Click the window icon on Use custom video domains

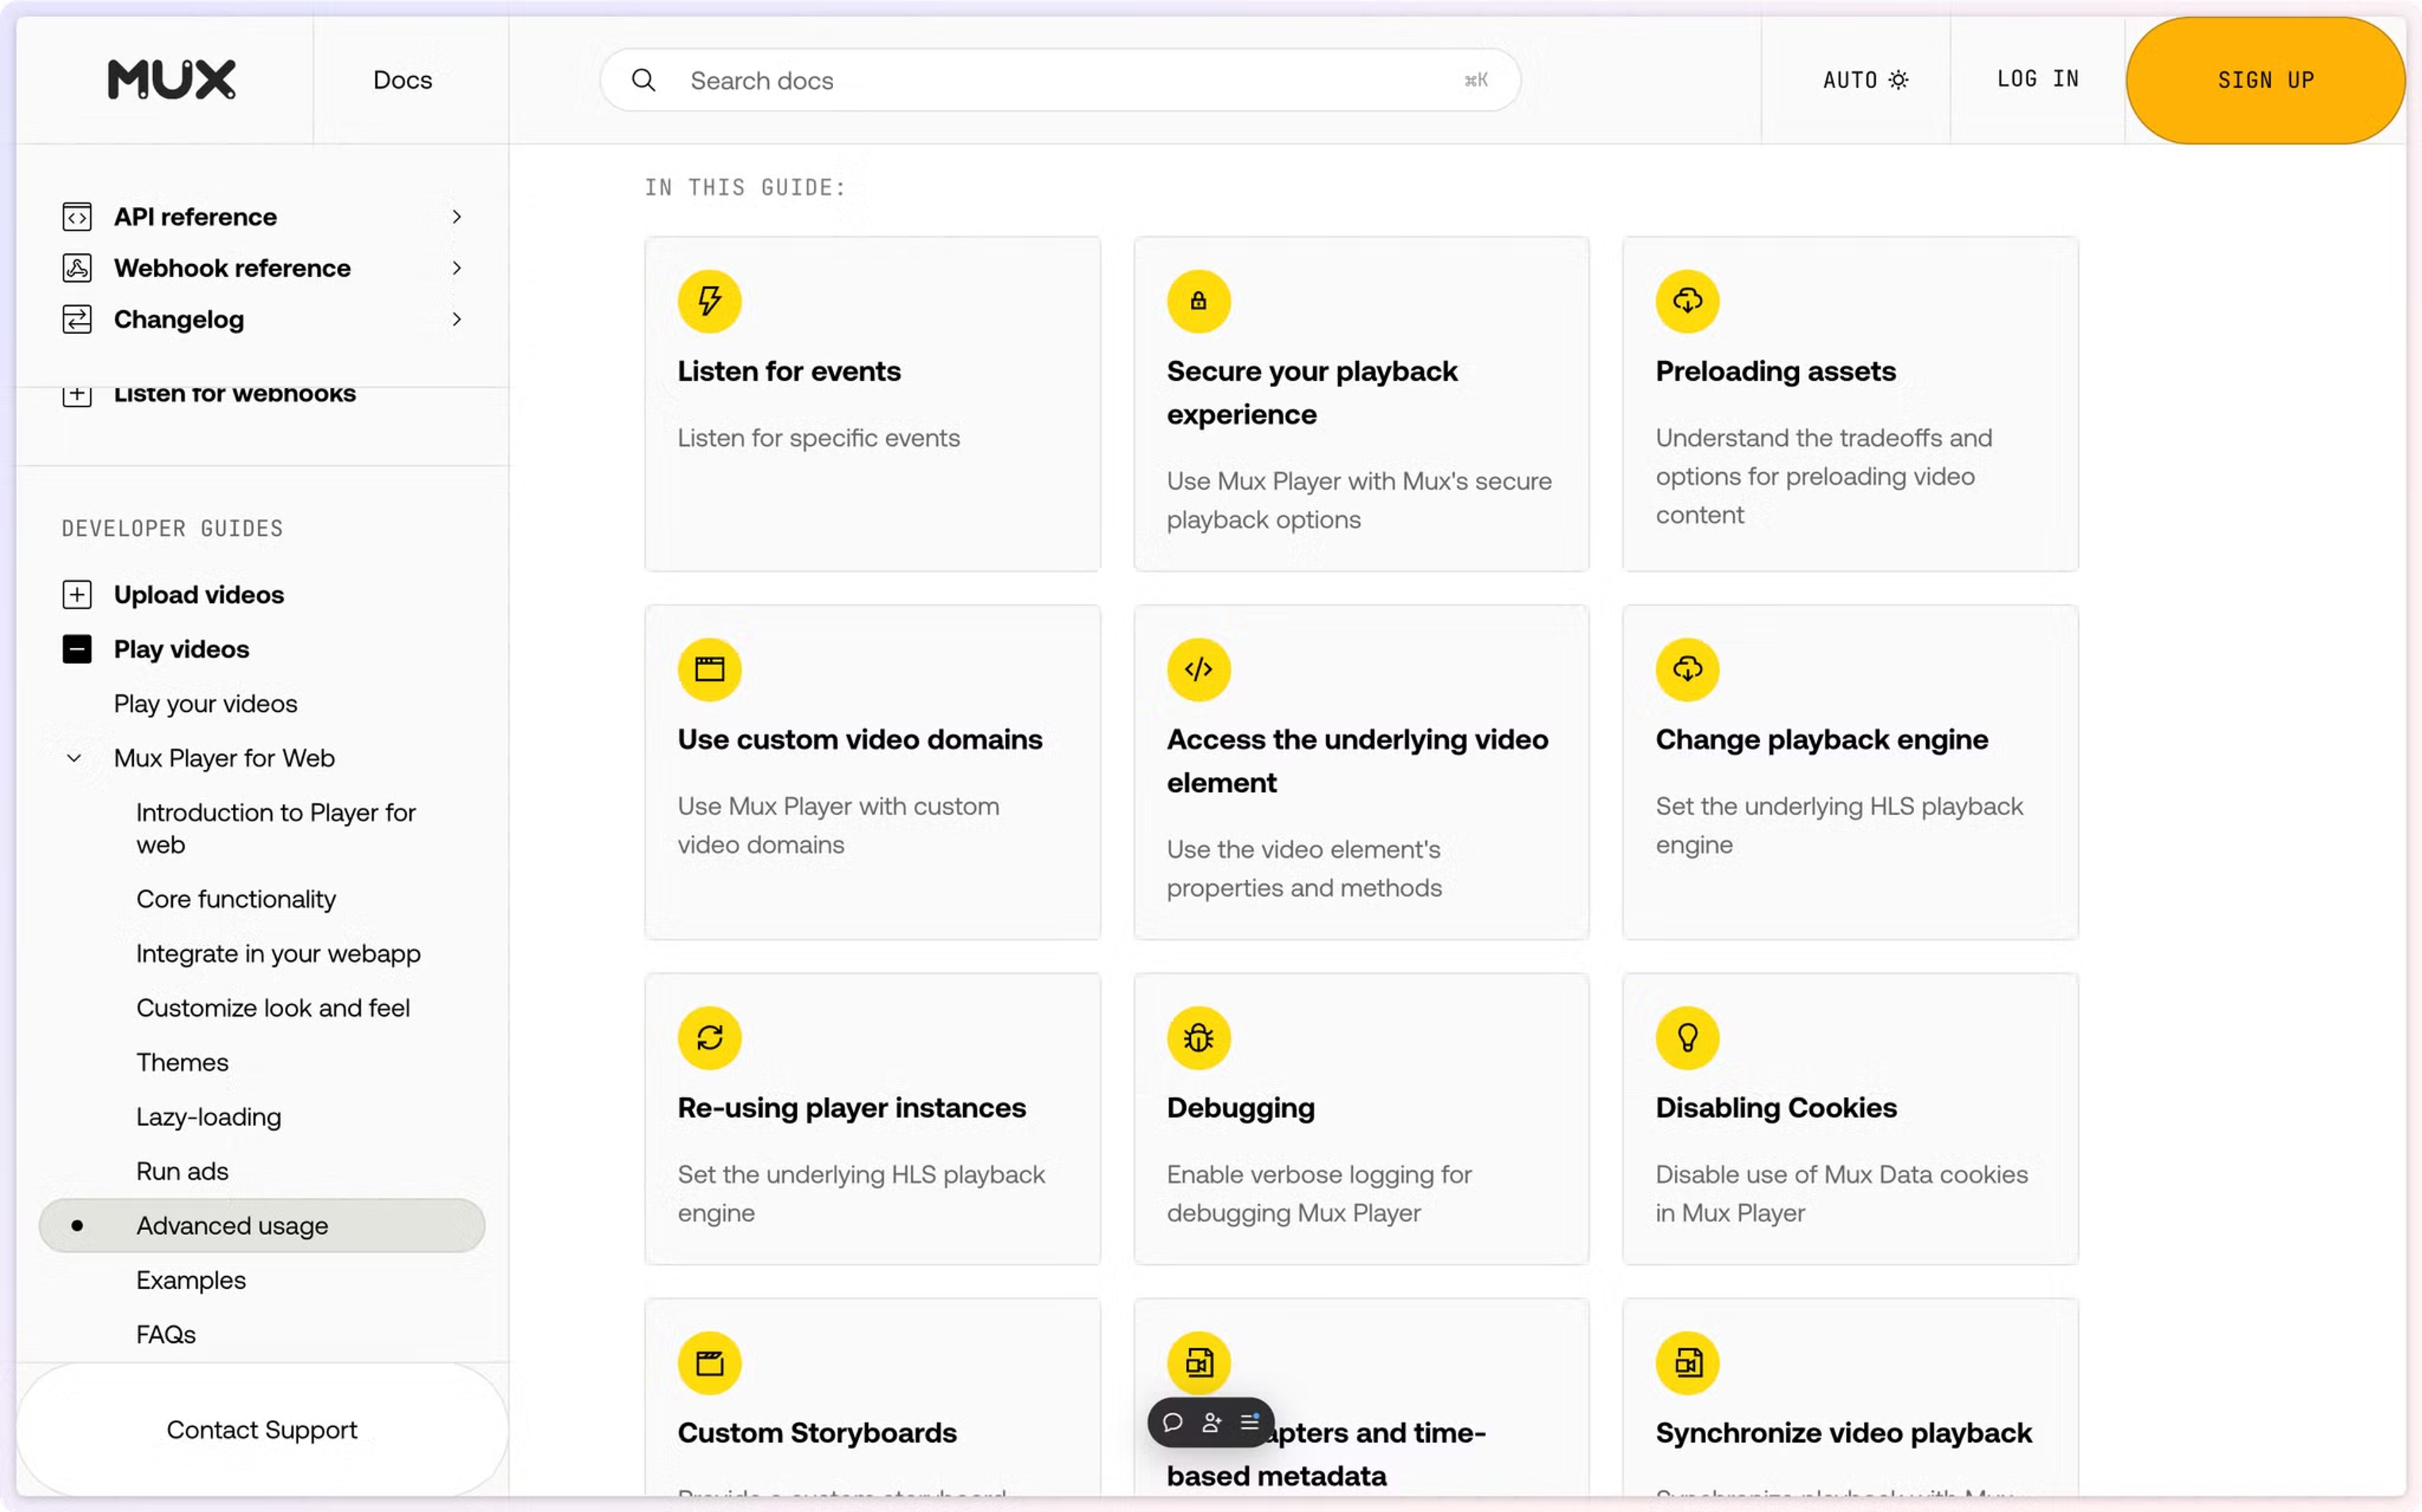click(709, 669)
